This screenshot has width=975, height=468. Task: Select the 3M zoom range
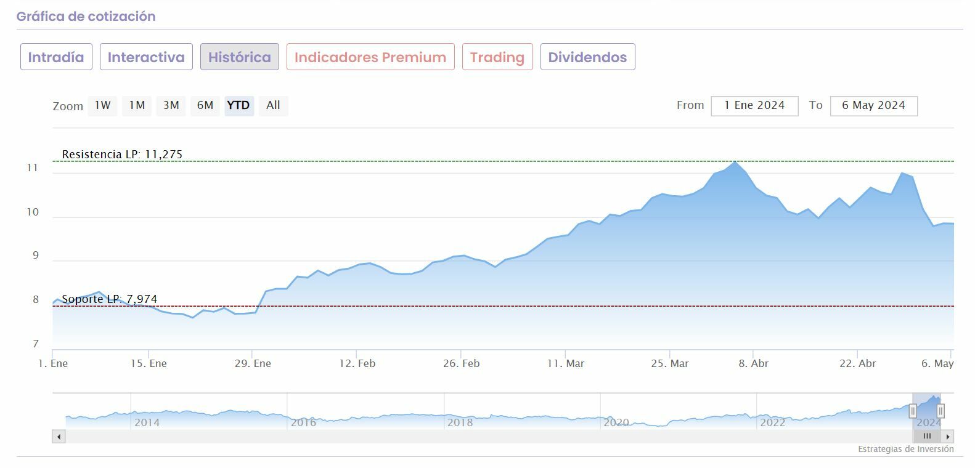point(171,105)
